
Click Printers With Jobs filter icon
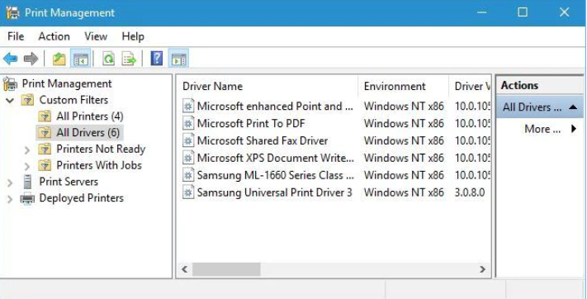click(45, 165)
